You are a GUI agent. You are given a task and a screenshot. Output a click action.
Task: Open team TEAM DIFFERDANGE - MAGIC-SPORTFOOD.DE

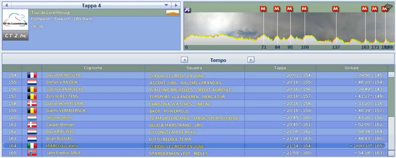point(194,118)
